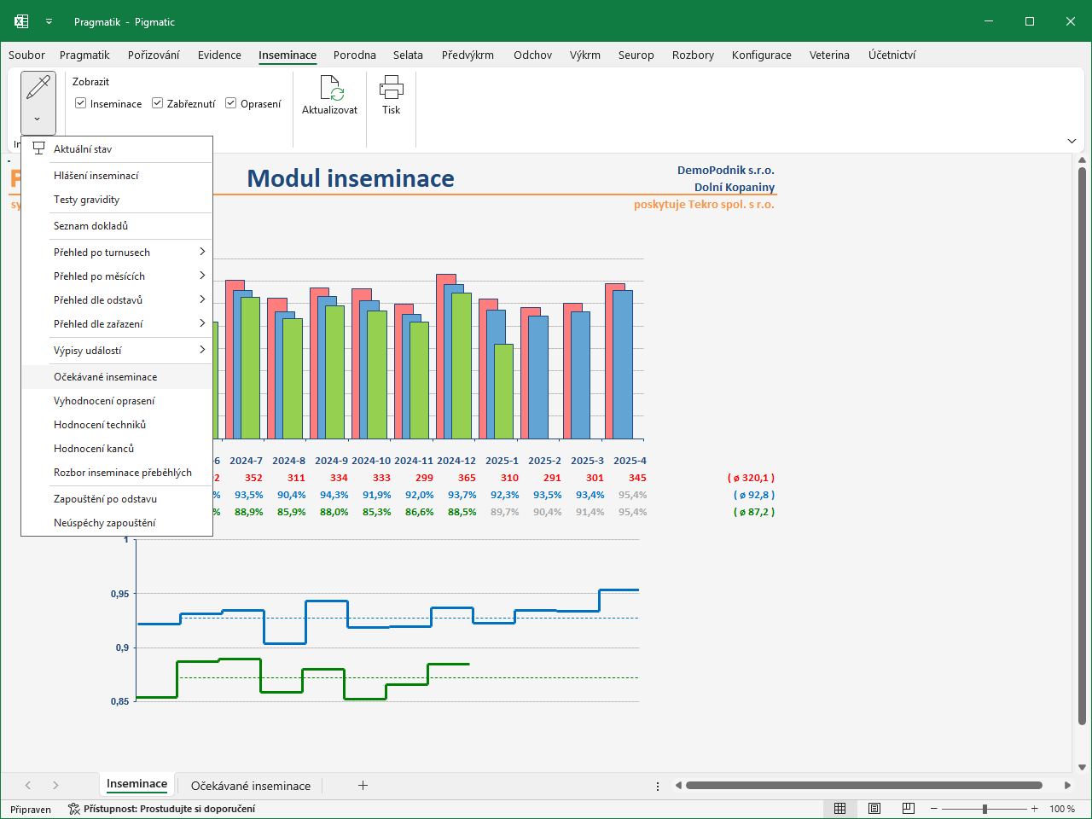Select Testy gravidity menu item
The width and height of the screenshot is (1092, 819).
[117, 199]
